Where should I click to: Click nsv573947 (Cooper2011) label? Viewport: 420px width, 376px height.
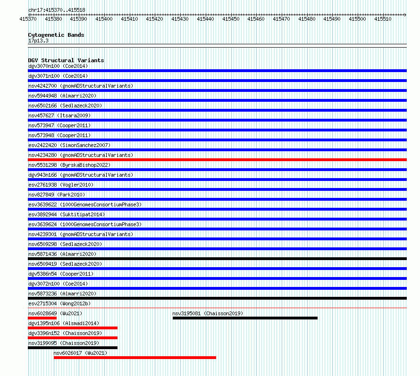(x=59, y=125)
